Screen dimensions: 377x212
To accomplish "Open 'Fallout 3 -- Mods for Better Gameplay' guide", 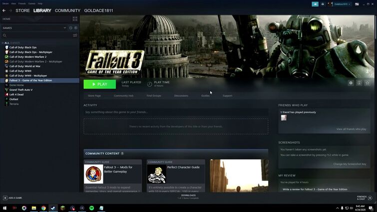I will (113, 176).
